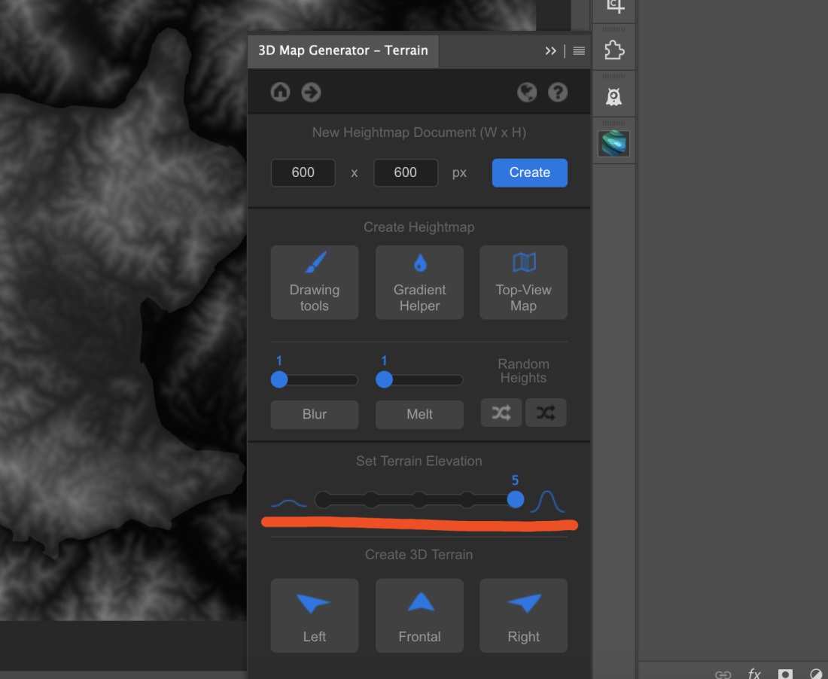Set terrain elevation to fourth step dot
The height and width of the screenshot is (679, 828).
(467, 500)
